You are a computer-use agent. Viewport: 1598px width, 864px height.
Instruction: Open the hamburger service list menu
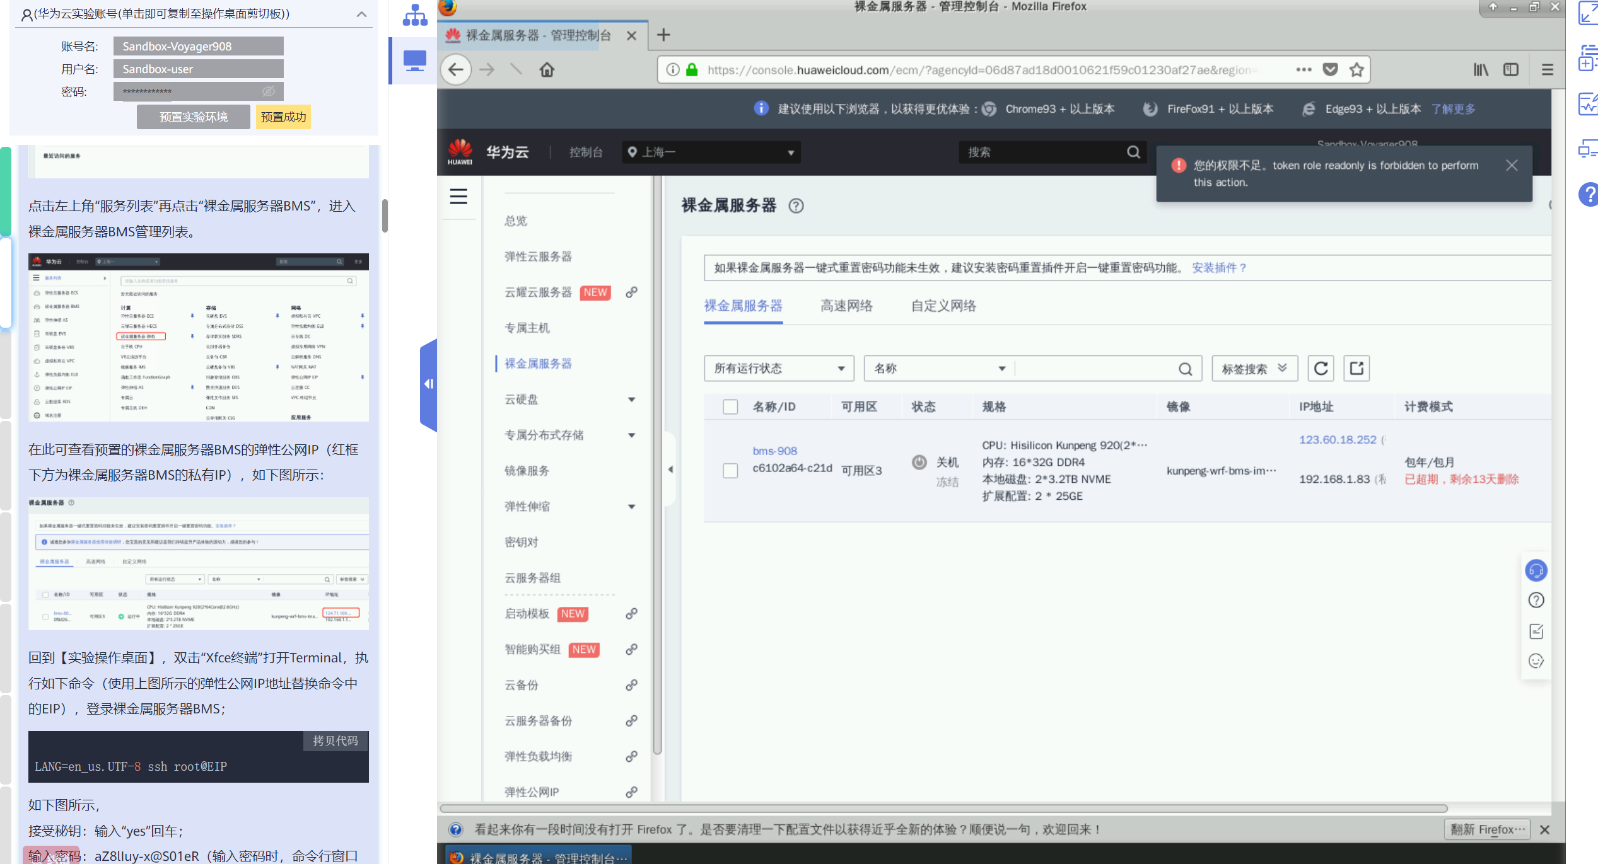[458, 197]
